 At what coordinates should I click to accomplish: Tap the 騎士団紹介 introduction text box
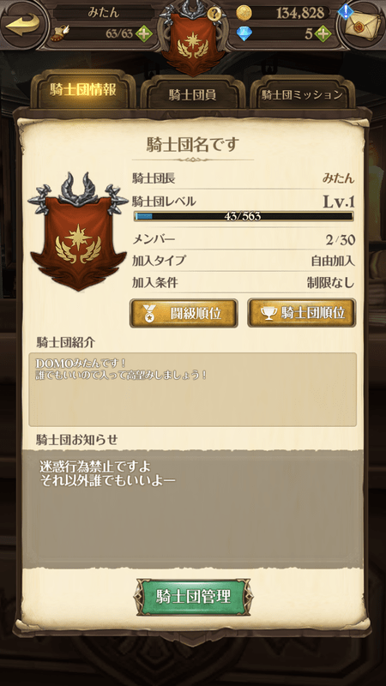(192, 390)
